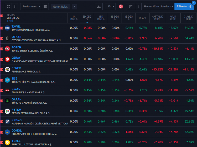Viewport: 197px width, 147px height.
Task: Open Hacme Göre Liderler dropdown
Action: tap(158, 6)
